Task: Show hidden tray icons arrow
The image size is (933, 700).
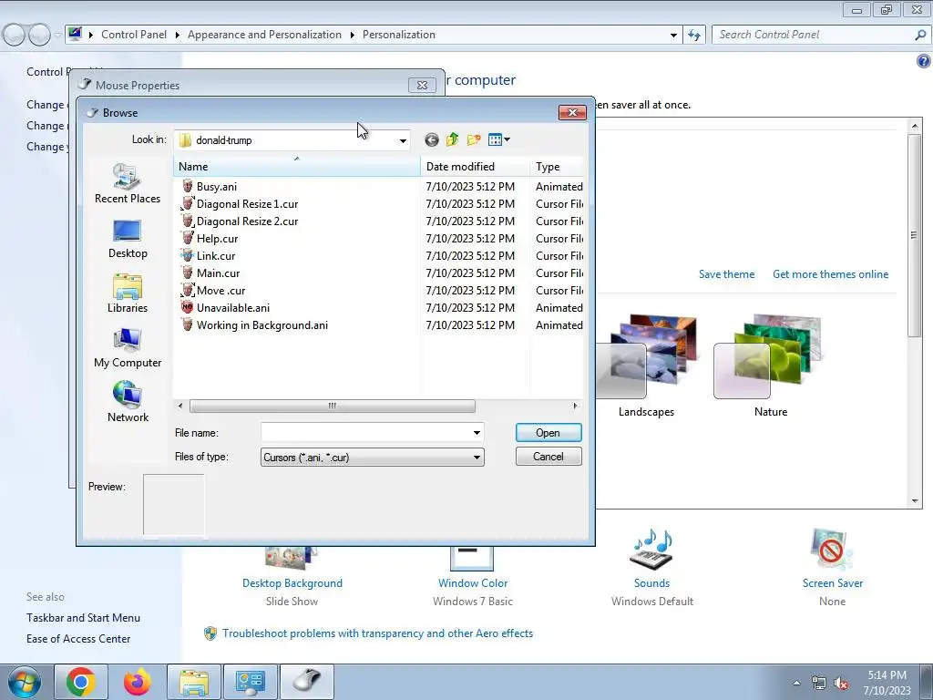Action: (796, 683)
